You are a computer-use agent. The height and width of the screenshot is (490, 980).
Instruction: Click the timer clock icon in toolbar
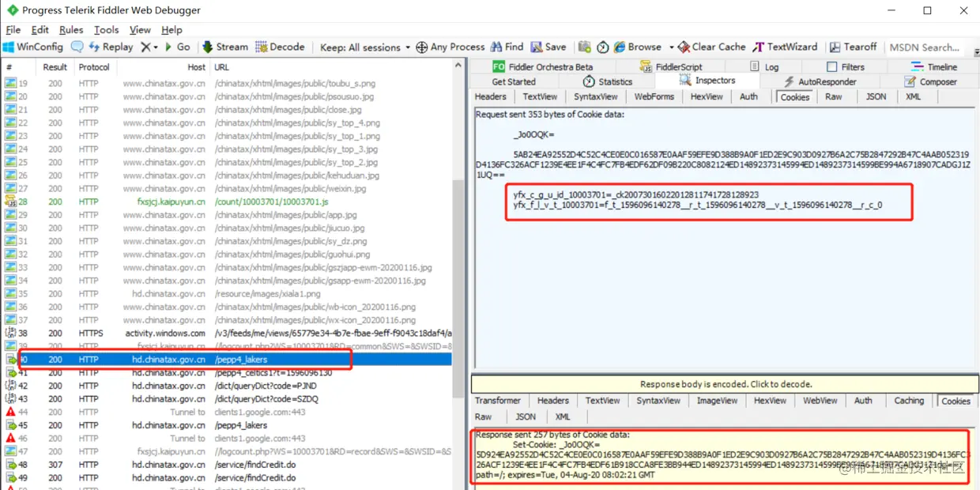[x=602, y=47]
